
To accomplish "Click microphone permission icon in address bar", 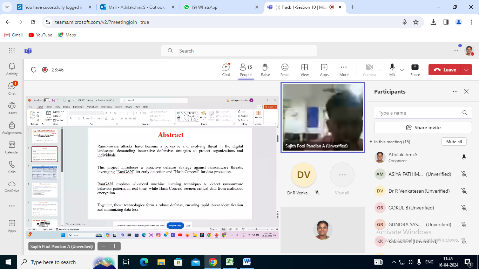I will 405,22.
